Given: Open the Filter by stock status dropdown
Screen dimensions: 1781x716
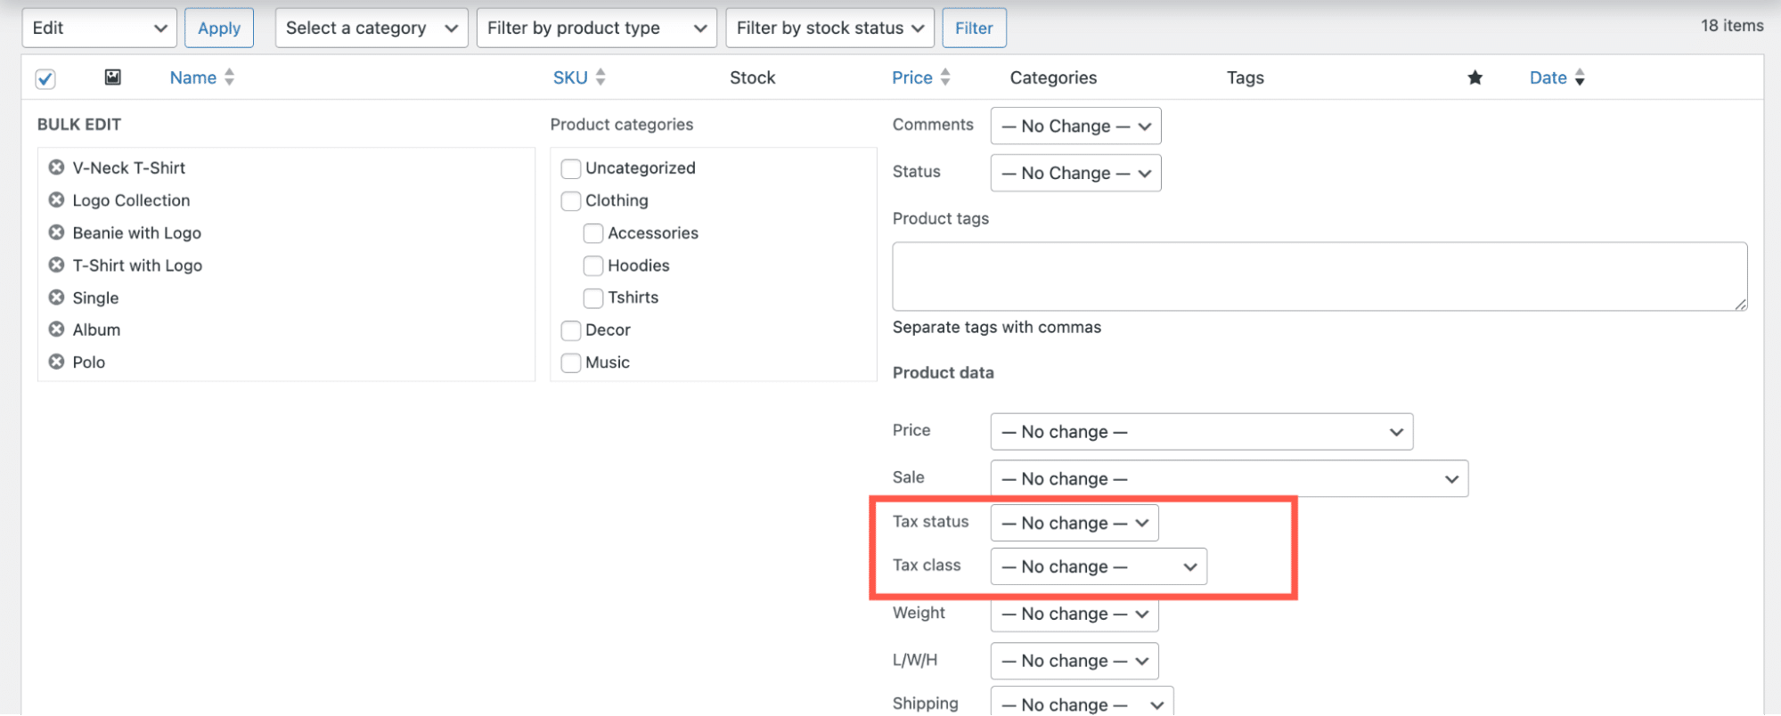Looking at the screenshot, I should point(829,28).
